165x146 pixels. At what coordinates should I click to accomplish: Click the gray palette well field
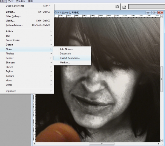(147, 7)
